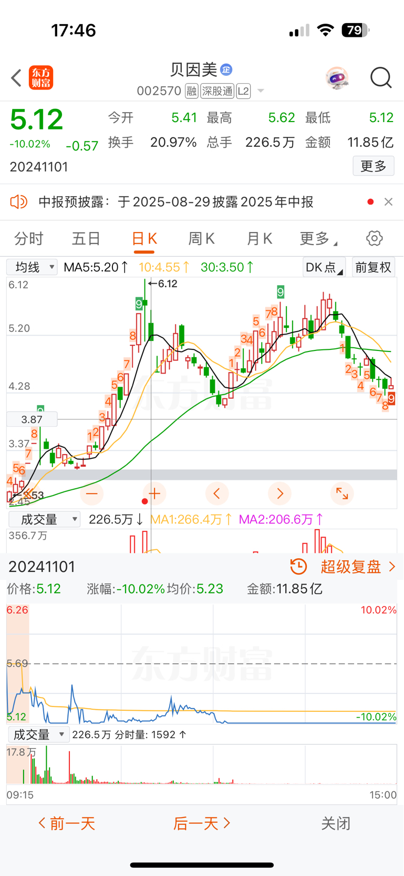Dismiss the announcement banner with X
Viewport: 404px width, 876px height.
[388, 202]
